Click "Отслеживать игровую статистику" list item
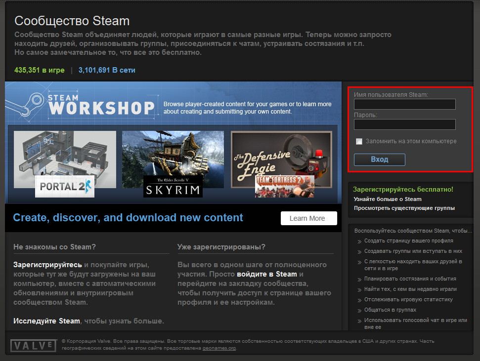480x361 pixels. pos(408,299)
